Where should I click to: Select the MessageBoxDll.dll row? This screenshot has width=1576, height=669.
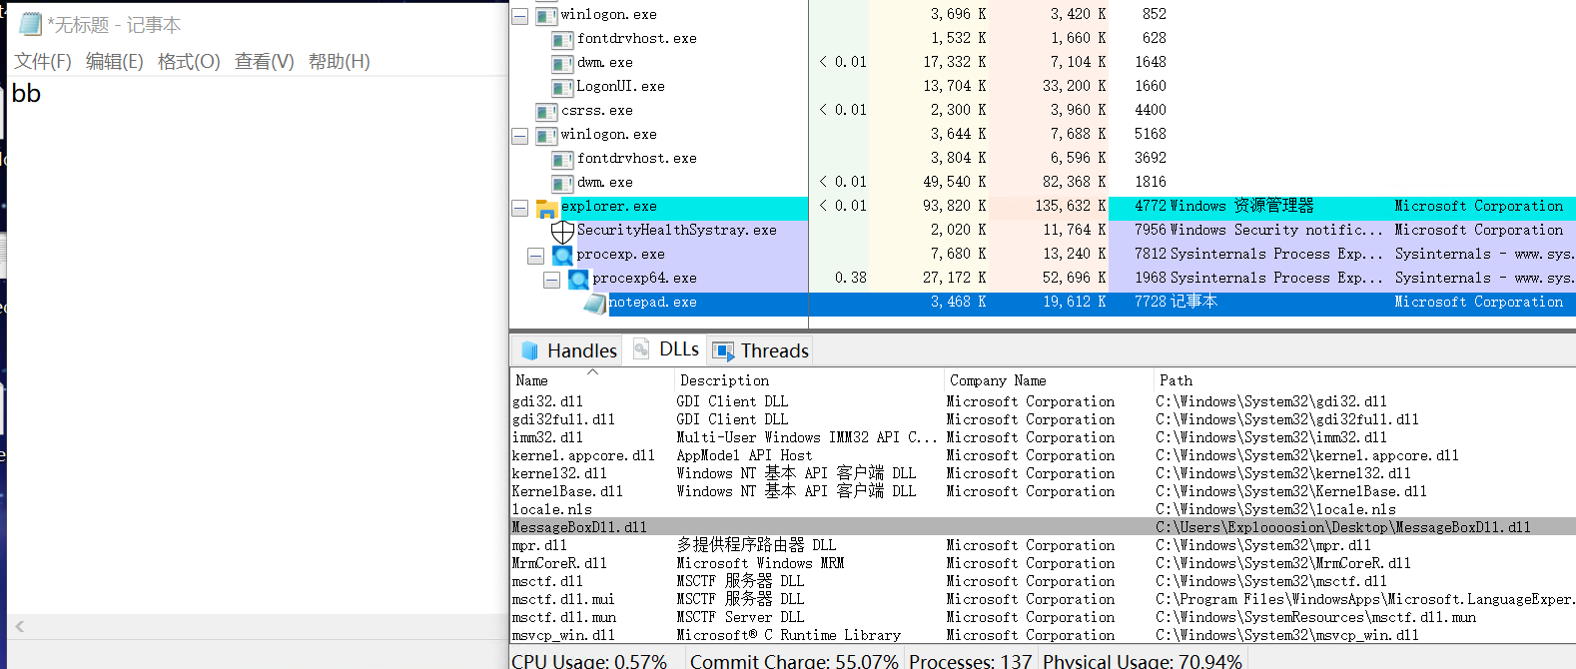(x=579, y=527)
